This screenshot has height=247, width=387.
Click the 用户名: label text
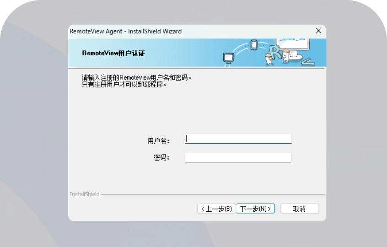pos(158,141)
